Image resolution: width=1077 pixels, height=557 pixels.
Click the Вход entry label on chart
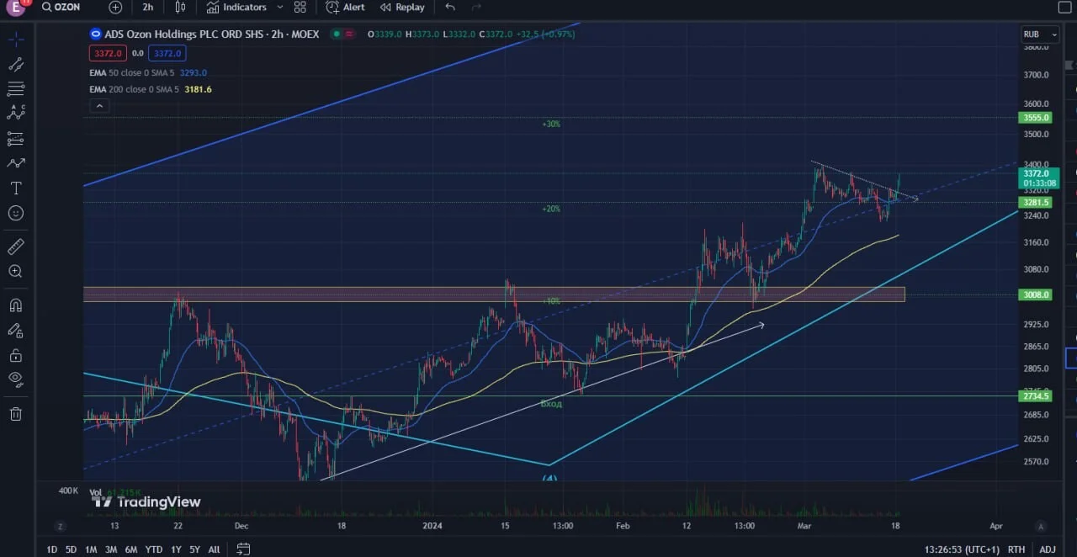coord(551,404)
